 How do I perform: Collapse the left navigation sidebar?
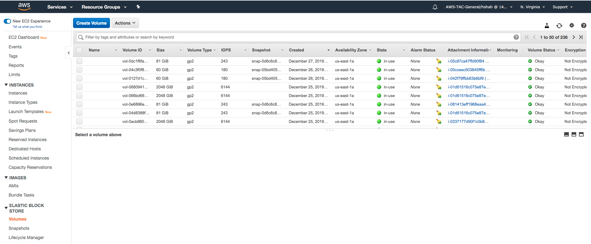(x=68, y=53)
